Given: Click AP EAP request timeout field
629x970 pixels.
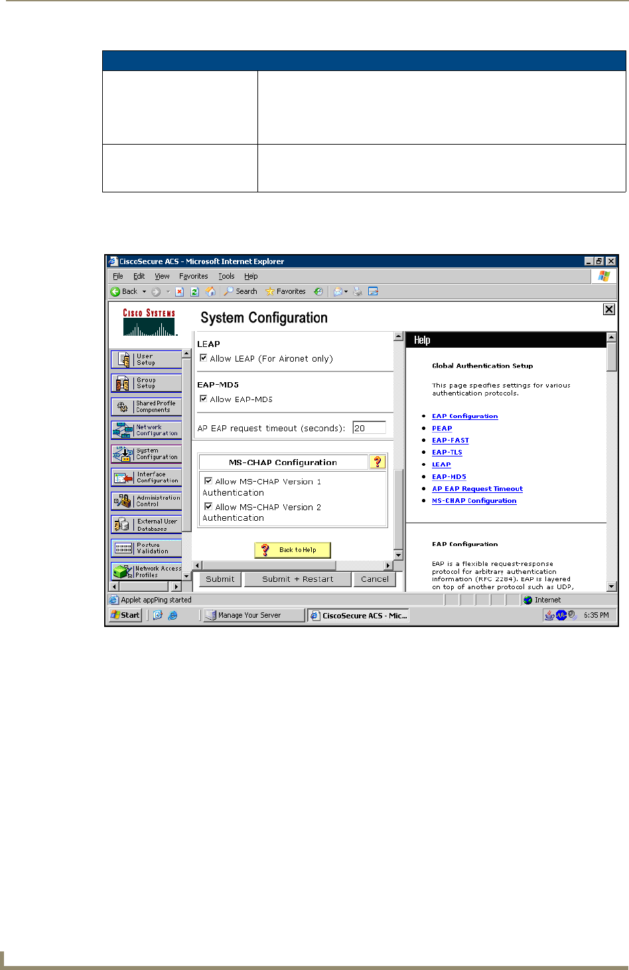Looking at the screenshot, I should coord(369,428).
